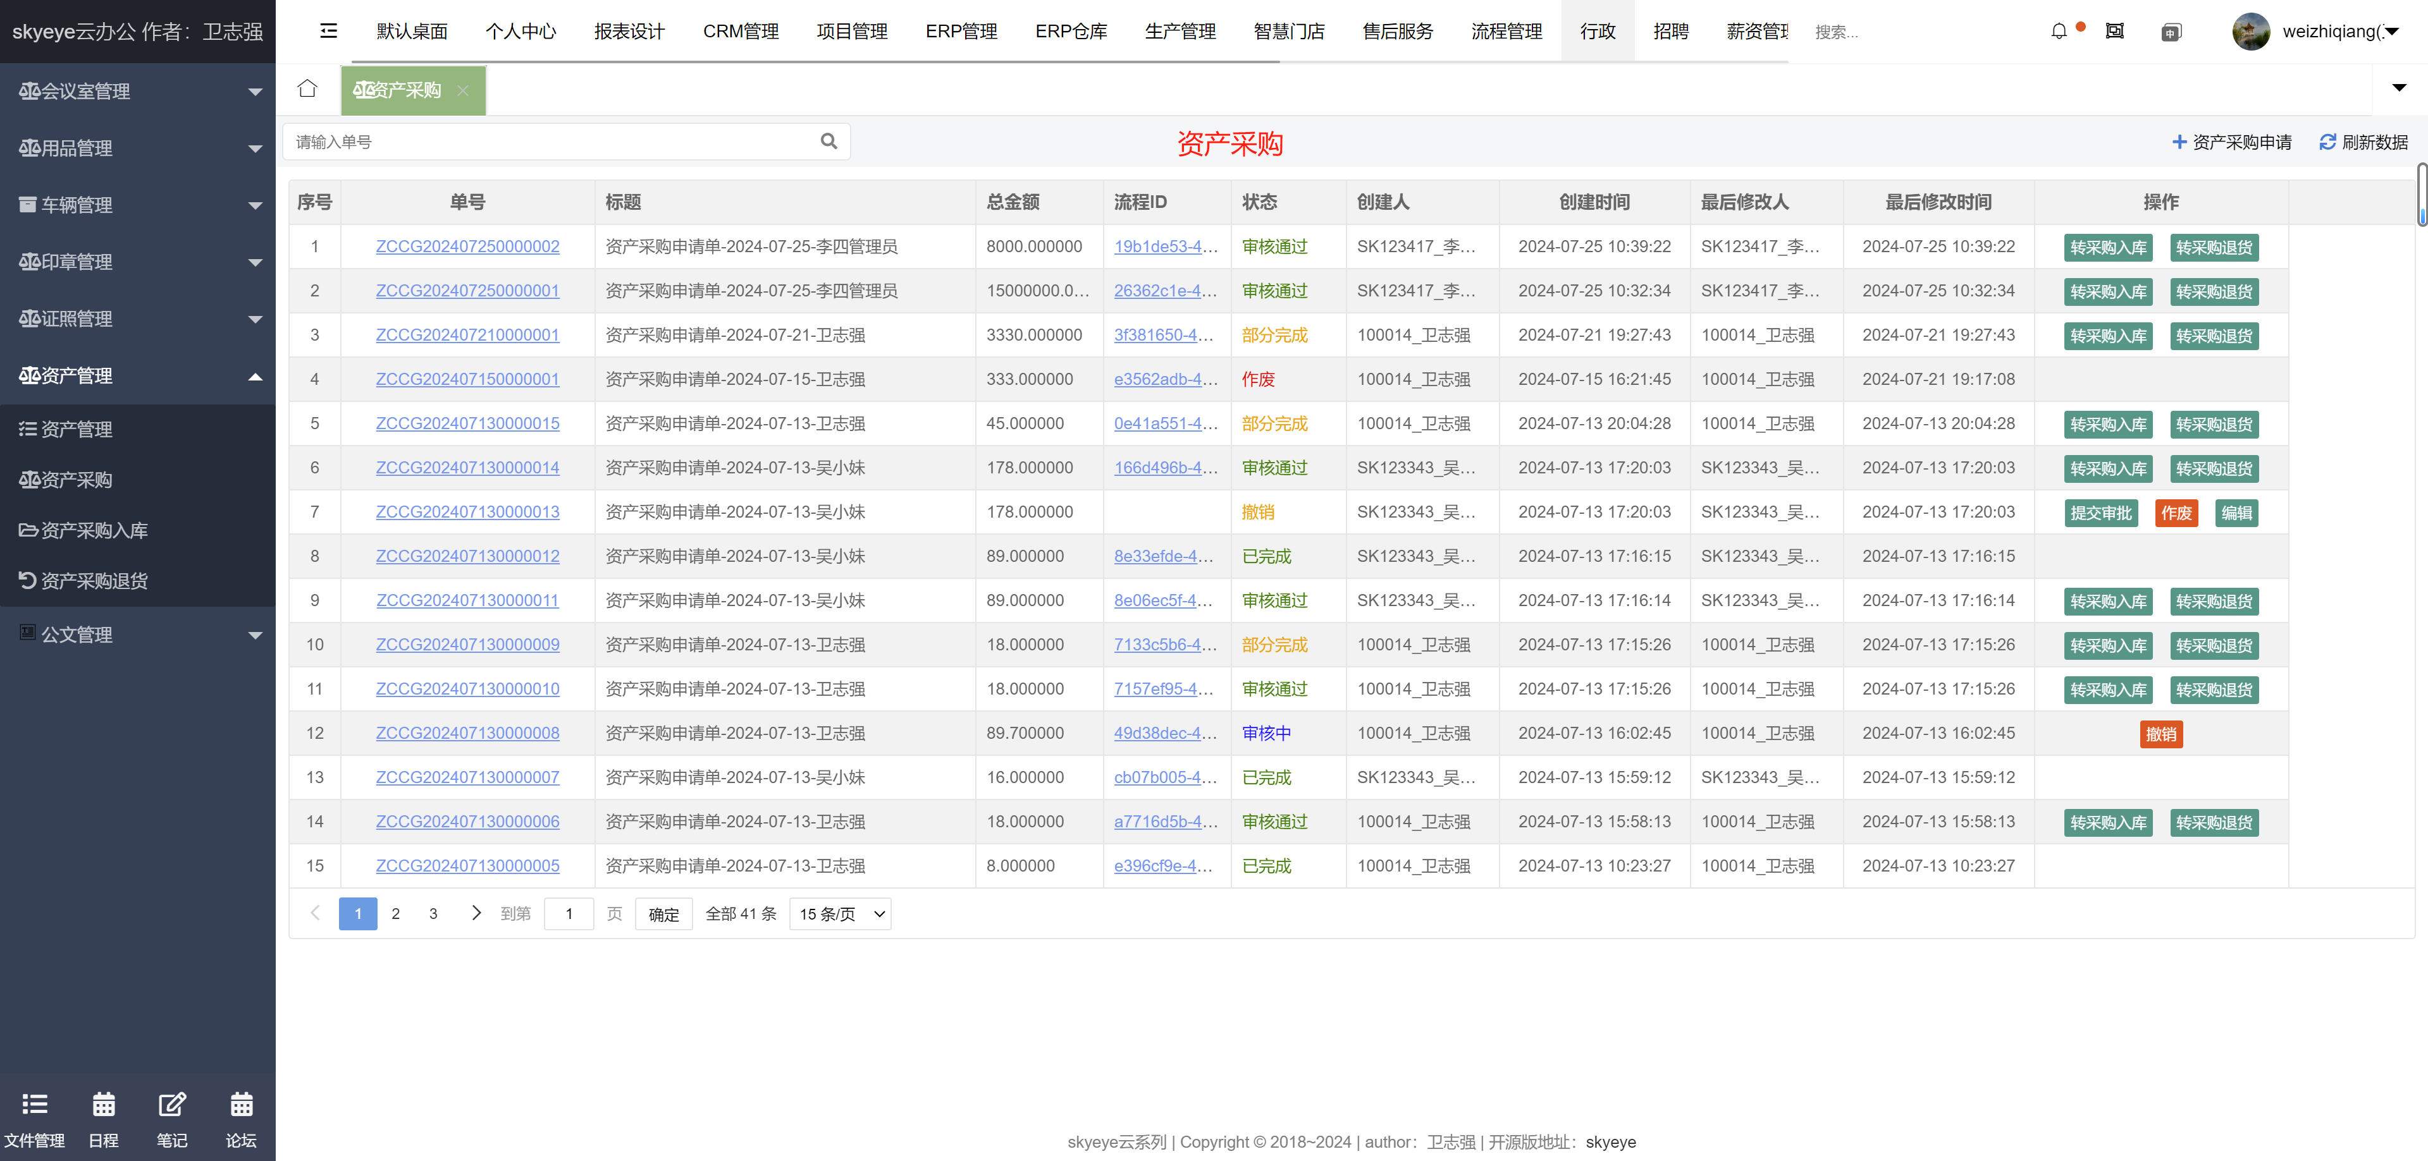Click the fullscreen icon in header
Image resolution: width=2428 pixels, height=1161 pixels.
pos(2115,31)
